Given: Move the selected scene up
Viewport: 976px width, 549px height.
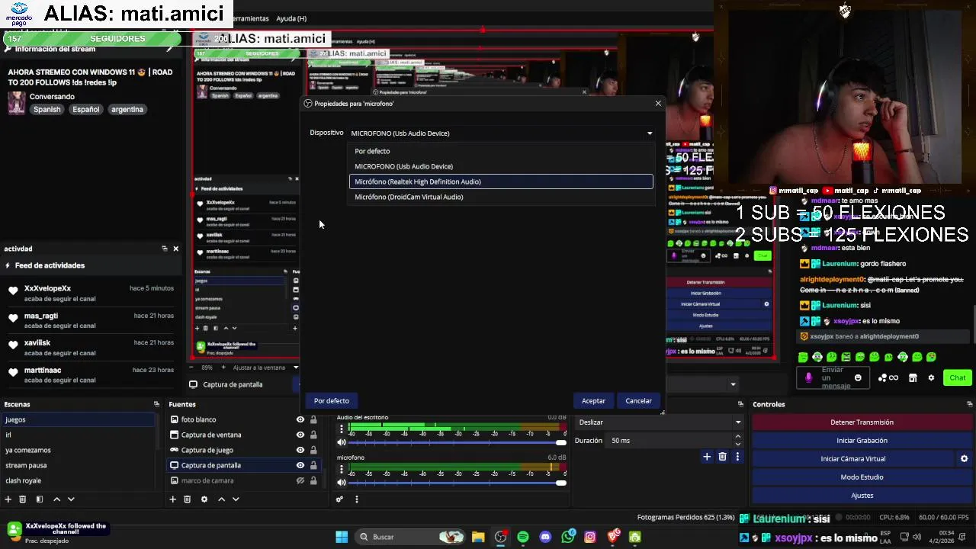Looking at the screenshot, I should tap(56, 499).
